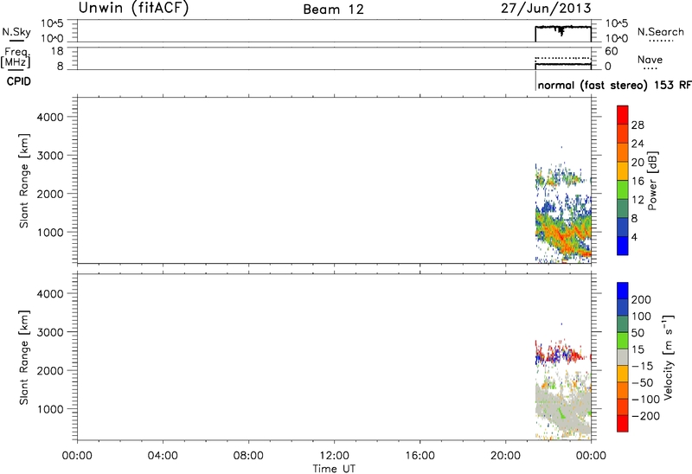Click the power panel 'Slant Range [km]' label
The width and height of the screenshot is (692, 474).
click(x=24, y=181)
